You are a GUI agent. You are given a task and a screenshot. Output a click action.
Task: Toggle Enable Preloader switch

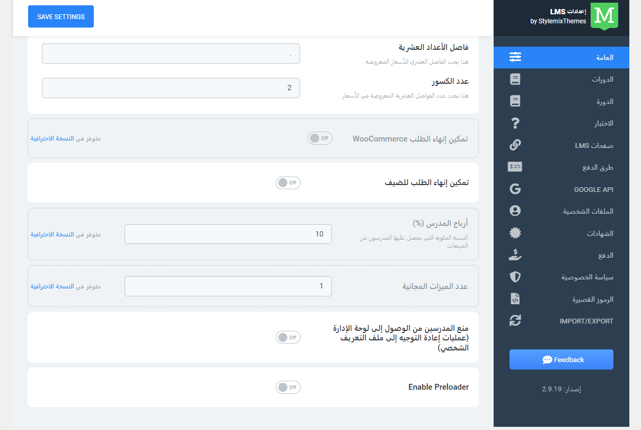coord(288,388)
